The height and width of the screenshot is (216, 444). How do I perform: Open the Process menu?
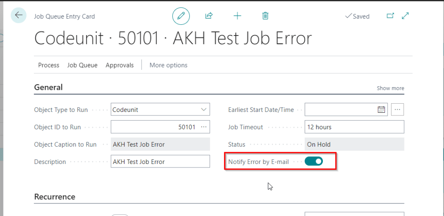[49, 65]
